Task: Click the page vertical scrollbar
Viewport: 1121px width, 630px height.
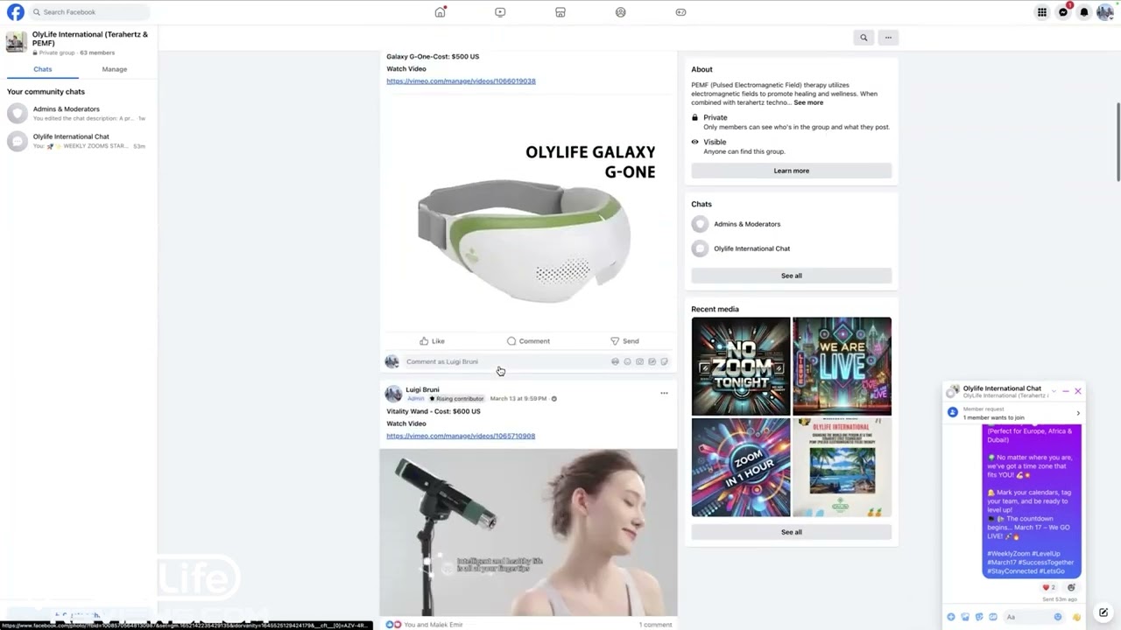Action: pyautogui.click(x=1117, y=142)
